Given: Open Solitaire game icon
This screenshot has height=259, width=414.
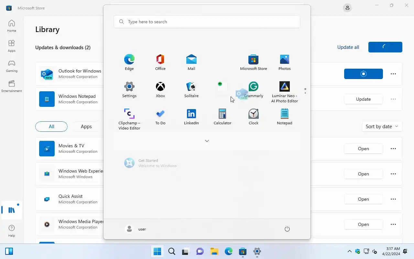Looking at the screenshot, I should click(191, 89).
